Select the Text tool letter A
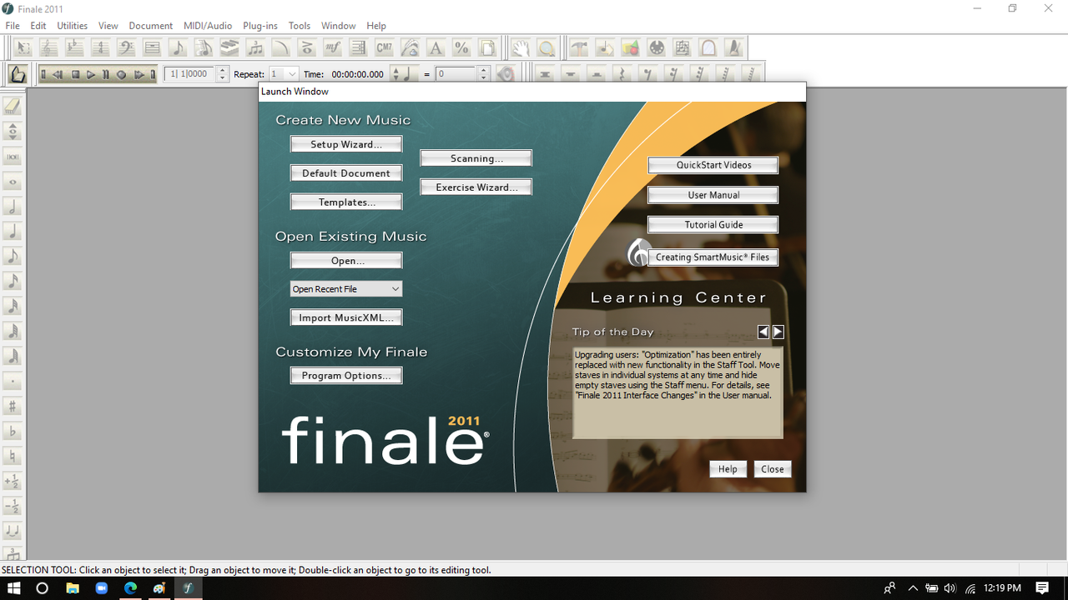 436,47
